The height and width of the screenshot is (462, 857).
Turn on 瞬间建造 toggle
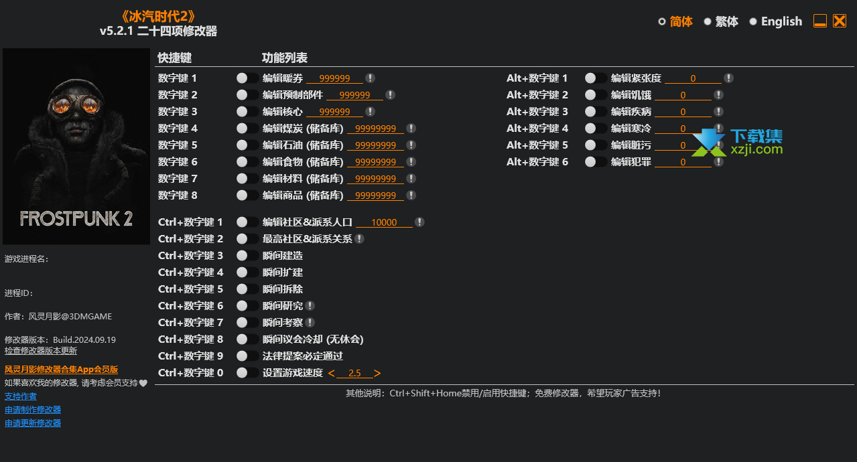247,256
